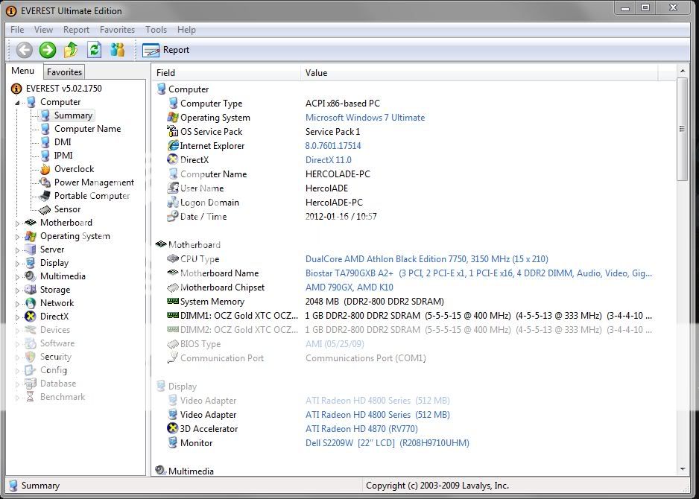Select Computer Name in the left tree
The height and width of the screenshot is (499, 699).
coord(87,129)
